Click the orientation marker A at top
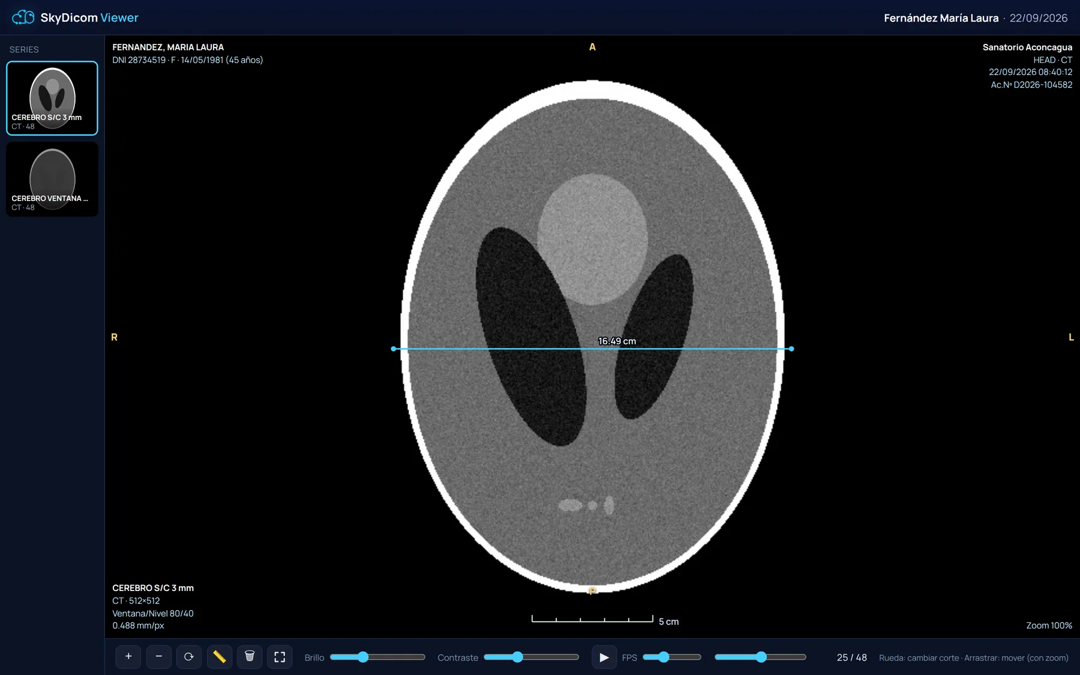Screen dimensions: 1080x675 tap(592, 47)
